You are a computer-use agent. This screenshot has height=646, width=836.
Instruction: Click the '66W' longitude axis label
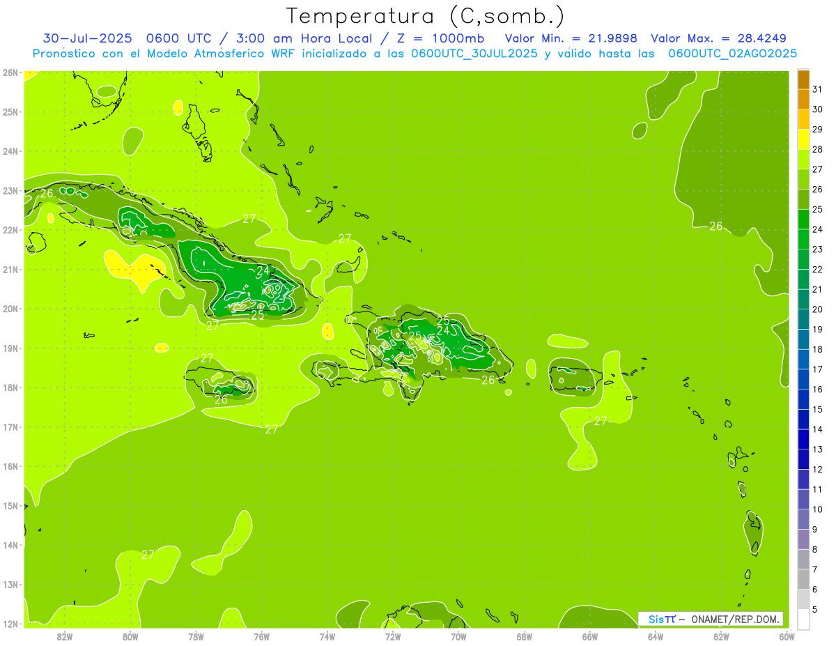tap(590, 636)
